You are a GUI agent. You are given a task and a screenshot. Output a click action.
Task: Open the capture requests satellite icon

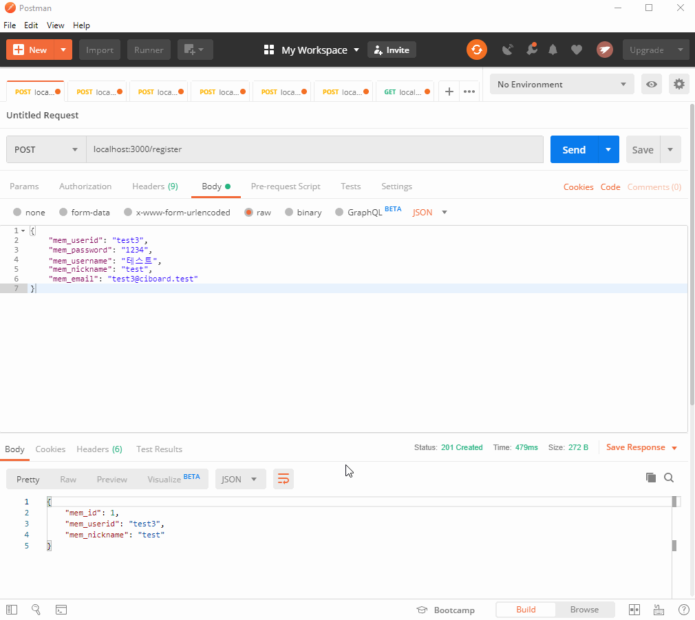[x=507, y=50]
